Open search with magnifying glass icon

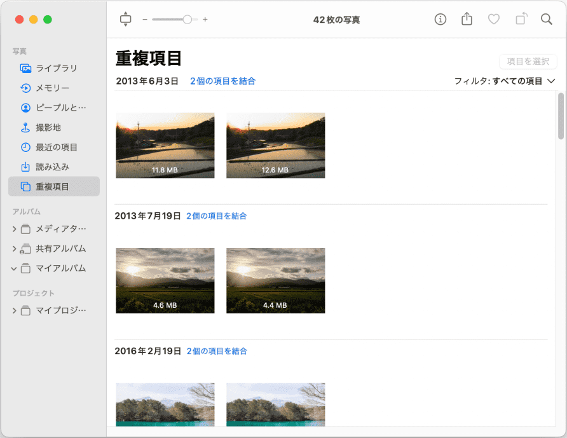pyautogui.click(x=546, y=19)
